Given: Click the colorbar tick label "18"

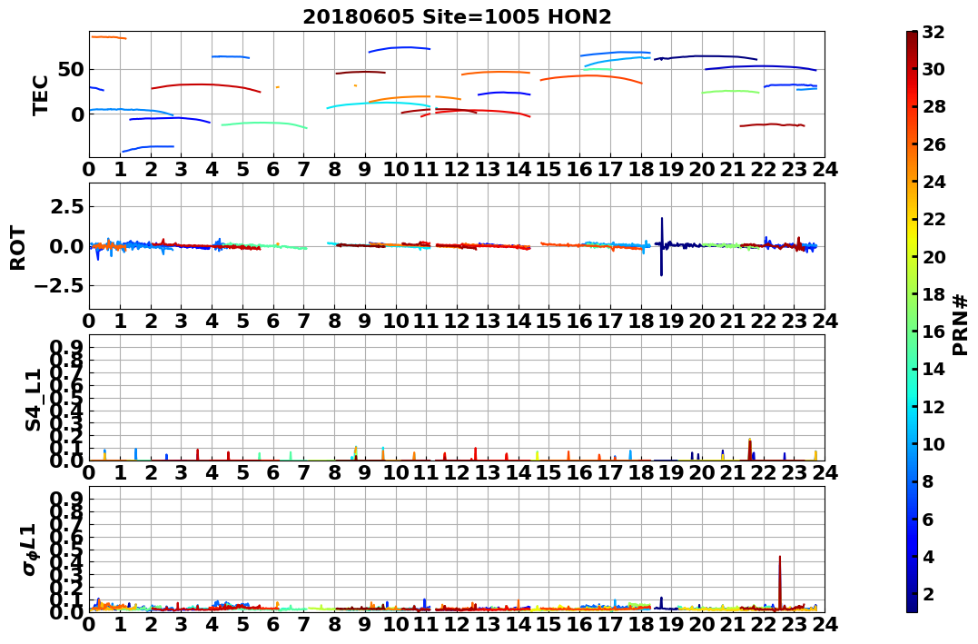Looking at the screenshot, I should (x=934, y=294).
